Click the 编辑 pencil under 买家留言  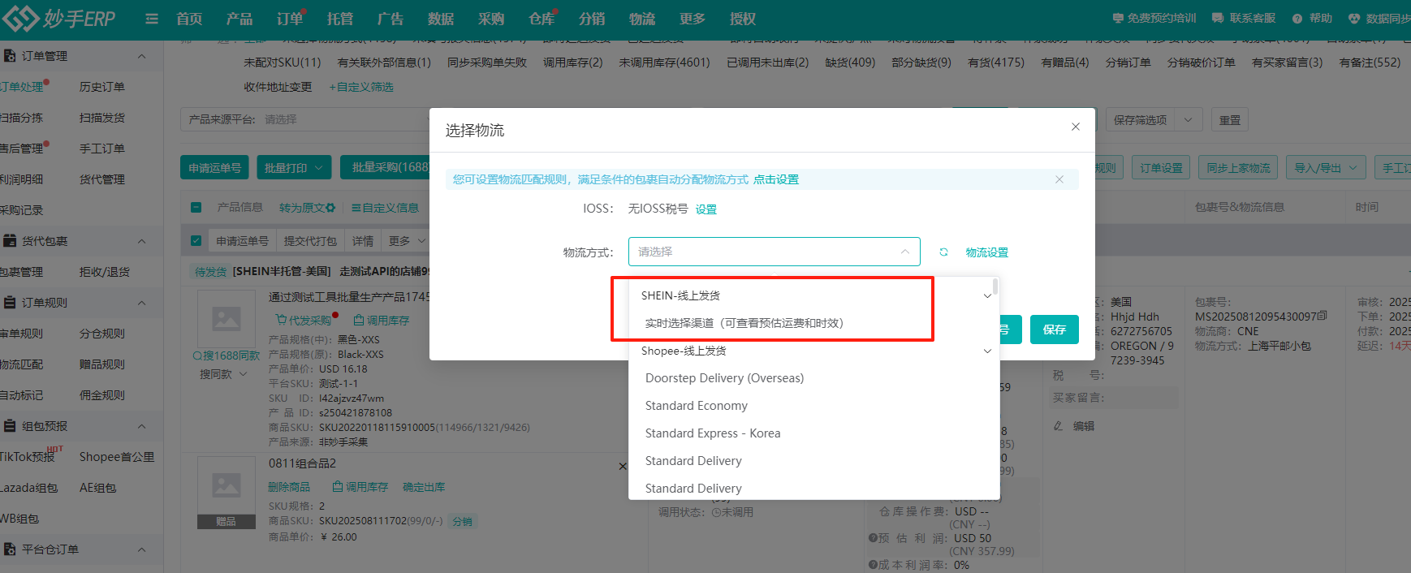pos(1074,426)
